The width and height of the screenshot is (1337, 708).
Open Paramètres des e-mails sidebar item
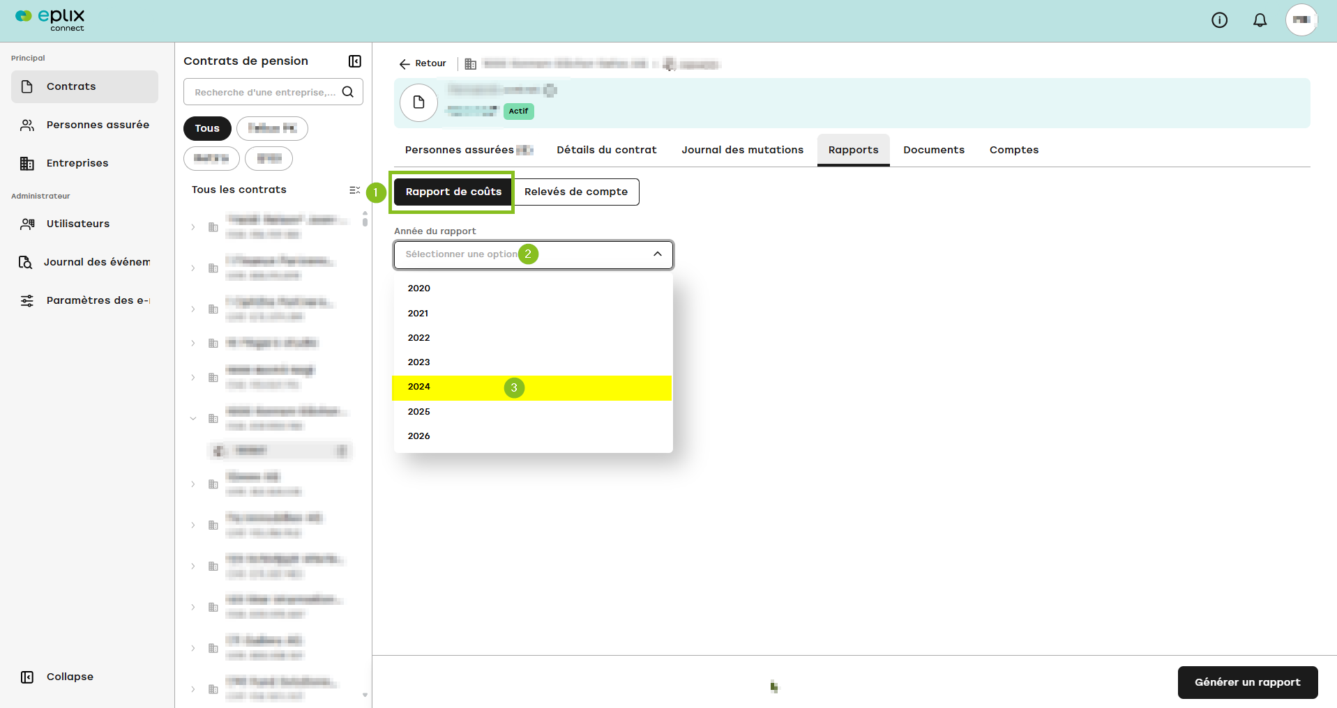[84, 300]
